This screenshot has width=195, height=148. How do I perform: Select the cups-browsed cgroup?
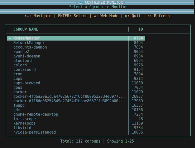(x=27, y=83)
